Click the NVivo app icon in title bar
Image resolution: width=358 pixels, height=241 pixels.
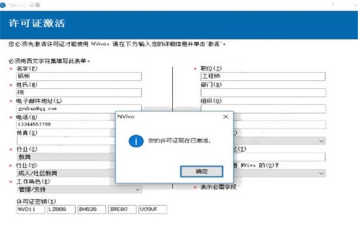pos(2,5)
